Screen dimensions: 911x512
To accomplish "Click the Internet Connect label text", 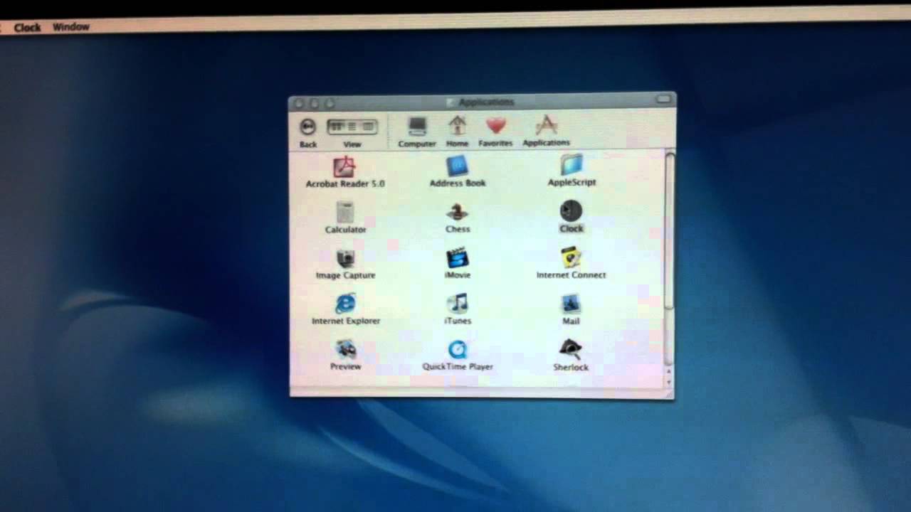I will [571, 275].
